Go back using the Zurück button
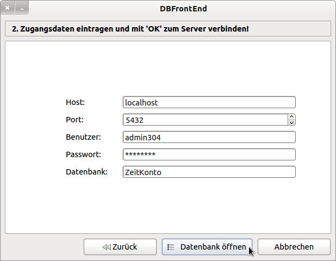The image size is (336, 261). coord(119,247)
